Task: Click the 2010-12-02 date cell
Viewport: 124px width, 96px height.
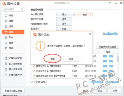Action: tap(90, 71)
